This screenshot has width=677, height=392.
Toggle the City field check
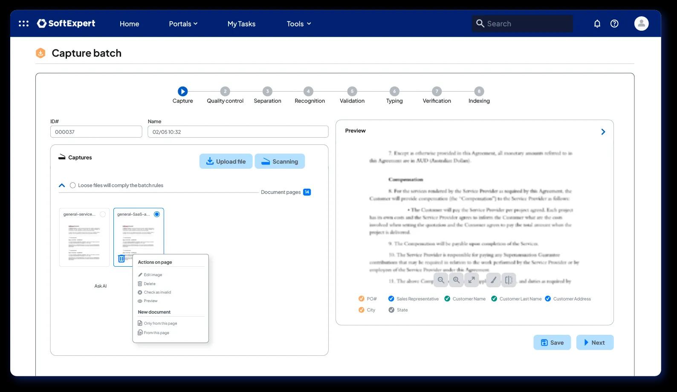tap(362, 310)
